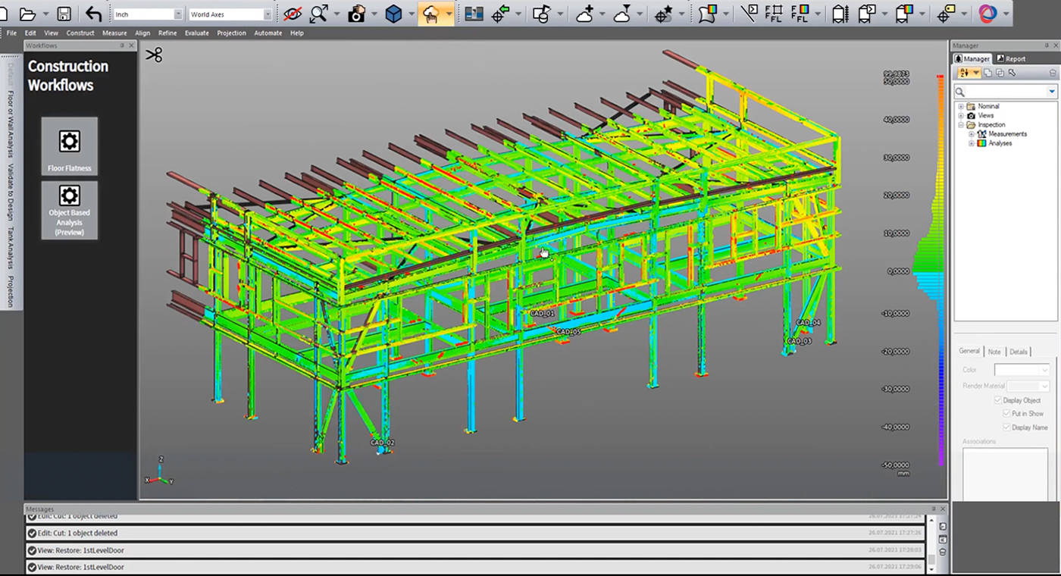Start Object Based Analysis (Preview)
1061x576 pixels.
[x=69, y=210]
